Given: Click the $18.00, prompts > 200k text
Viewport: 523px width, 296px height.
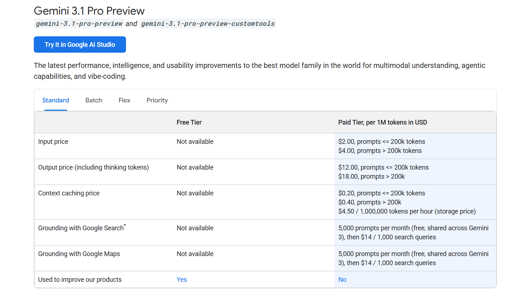Looking at the screenshot, I should (371, 177).
